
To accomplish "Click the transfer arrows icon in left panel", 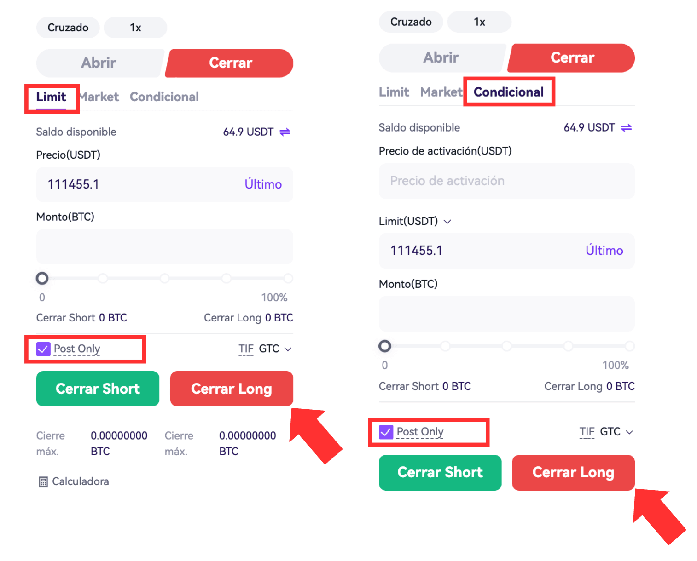I will click(x=285, y=132).
